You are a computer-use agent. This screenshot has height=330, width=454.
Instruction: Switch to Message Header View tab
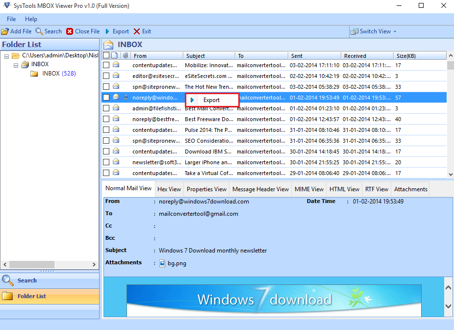pos(261,189)
